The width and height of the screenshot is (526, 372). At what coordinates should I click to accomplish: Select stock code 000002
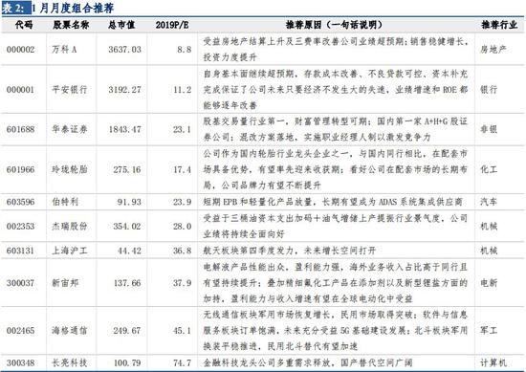[20, 50]
